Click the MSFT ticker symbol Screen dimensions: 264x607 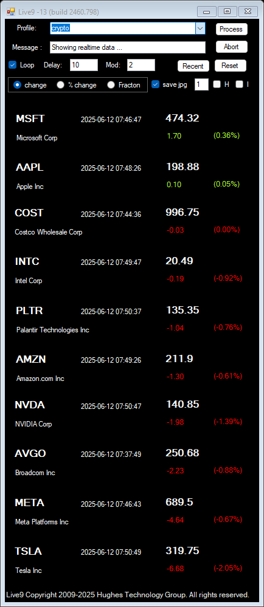click(x=30, y=119)
